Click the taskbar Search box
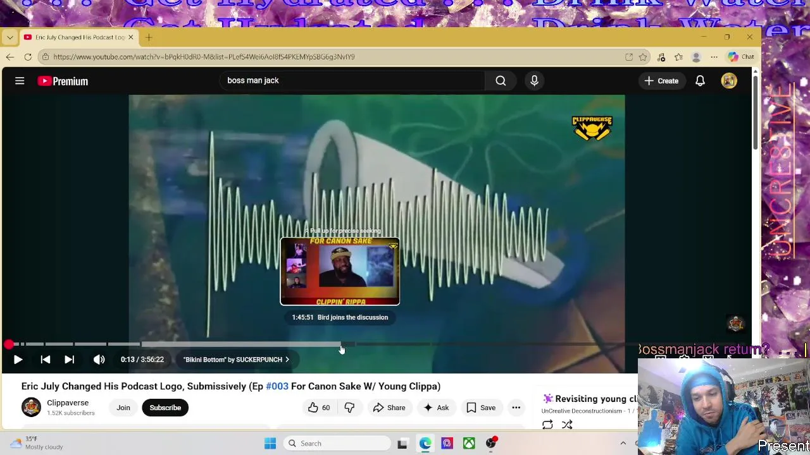 point(337,444)
